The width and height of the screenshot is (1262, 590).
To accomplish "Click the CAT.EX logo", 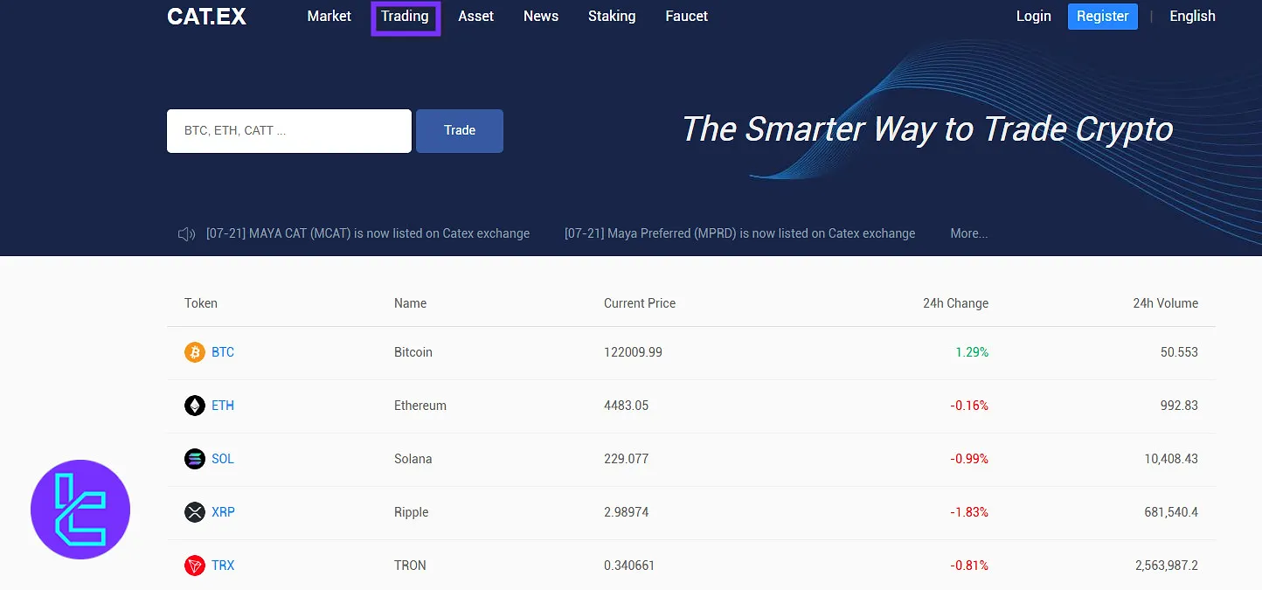I will [207, 17].
